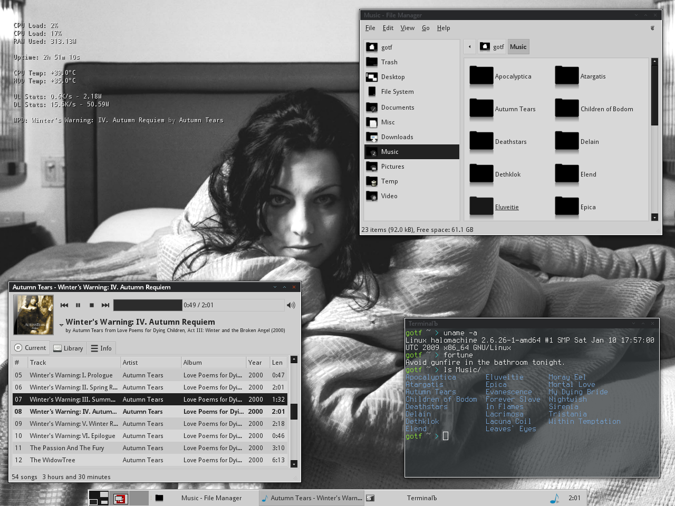Click playlist scrollbar down arrow
This screenshot has height=506, width=675.
tap(294, 464)
